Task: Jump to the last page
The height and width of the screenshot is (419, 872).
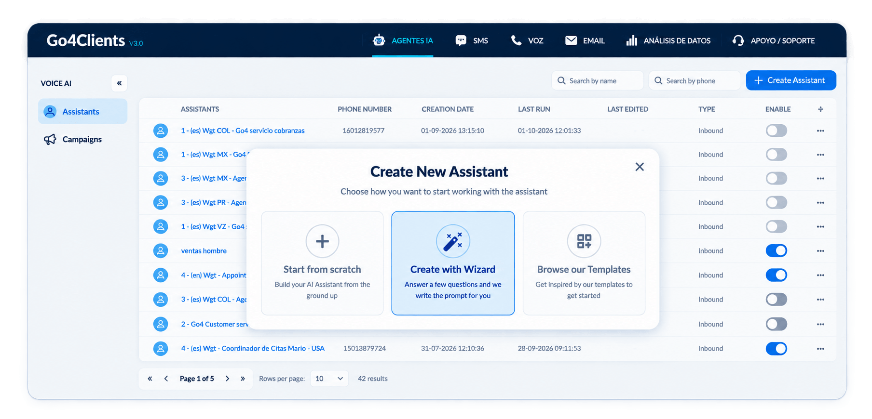Action: coord(243,379)
